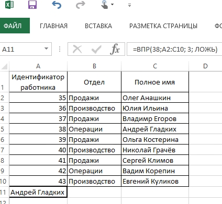
Task: Select cell 'Ольга Костерина'
Action: click(155, 139)
